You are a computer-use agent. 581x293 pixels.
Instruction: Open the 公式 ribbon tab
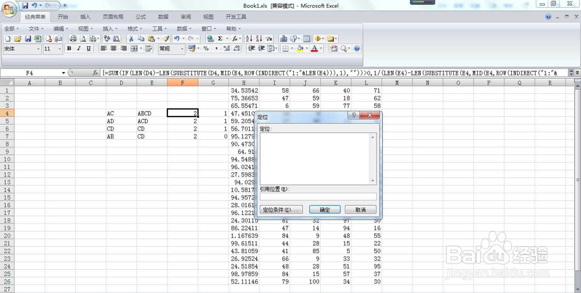[141, 17]
